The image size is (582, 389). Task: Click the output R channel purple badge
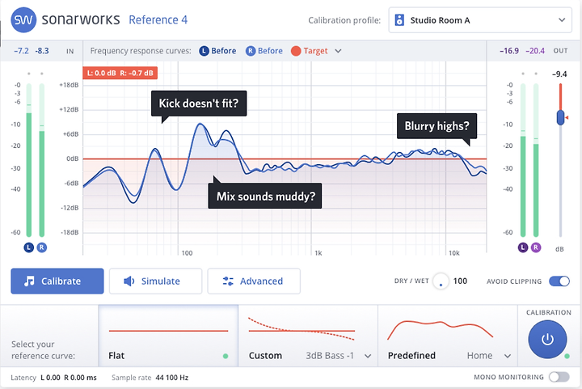536,247
